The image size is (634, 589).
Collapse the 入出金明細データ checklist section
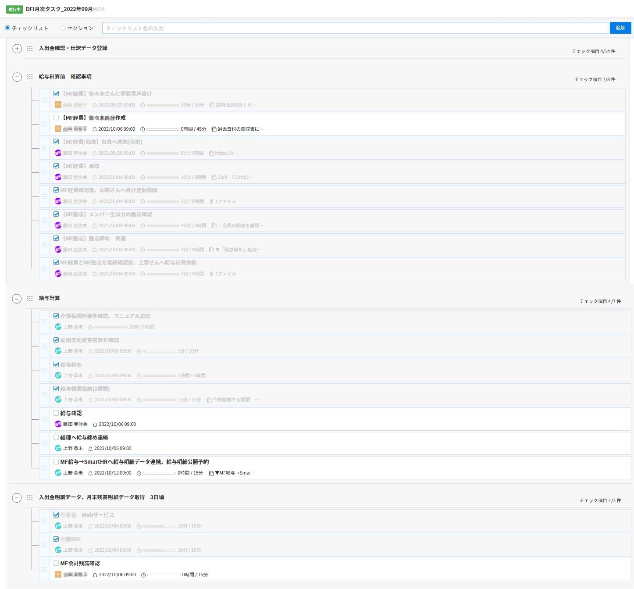(17, 498)
